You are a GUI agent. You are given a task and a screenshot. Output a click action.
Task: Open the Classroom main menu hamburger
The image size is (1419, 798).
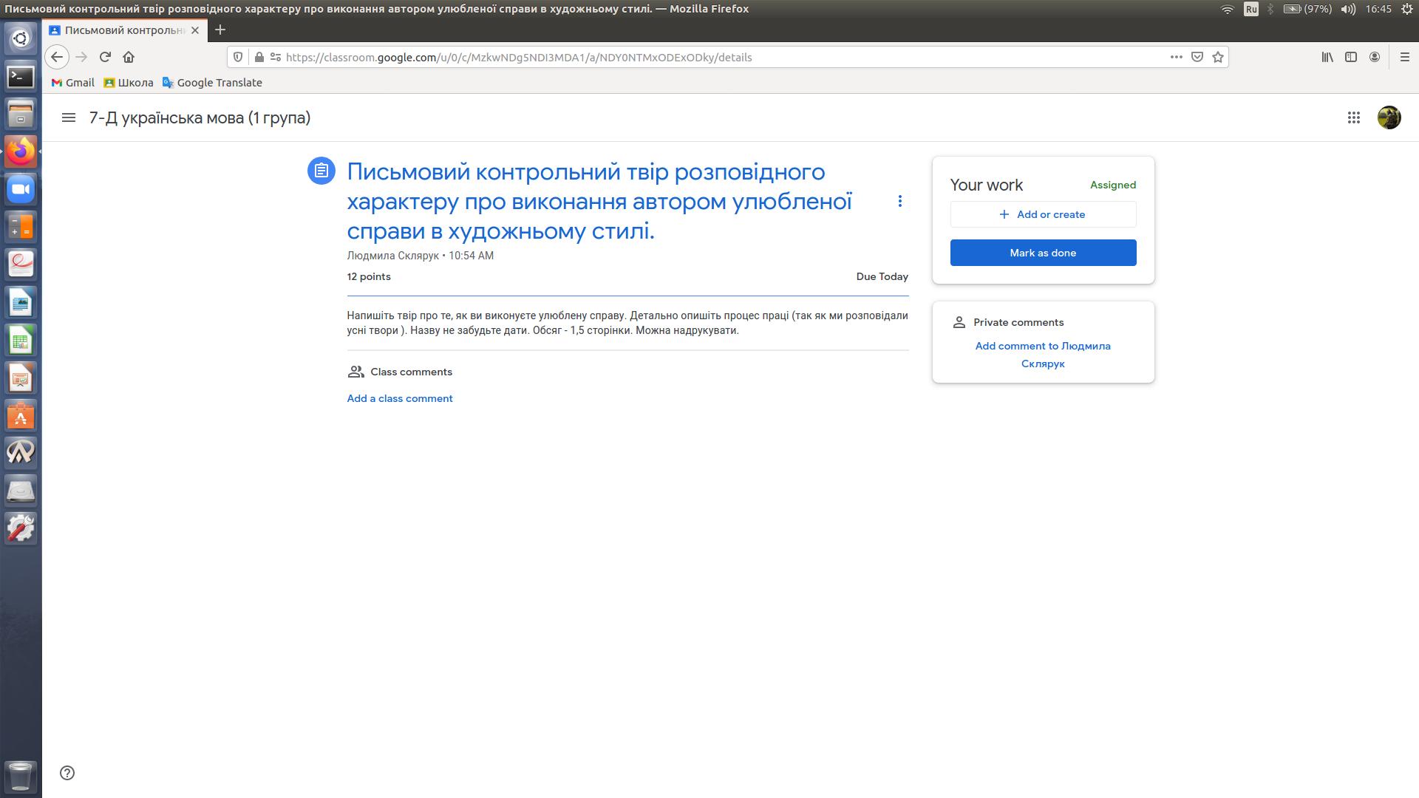point(69,117)
